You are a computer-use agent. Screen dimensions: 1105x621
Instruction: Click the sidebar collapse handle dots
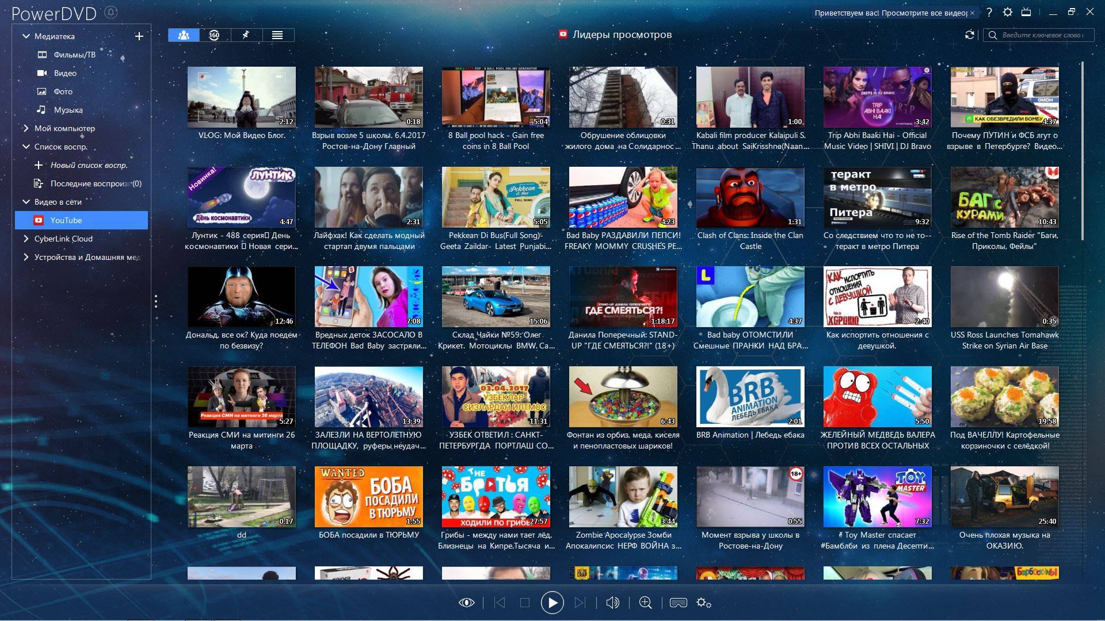tap(156, 301)
